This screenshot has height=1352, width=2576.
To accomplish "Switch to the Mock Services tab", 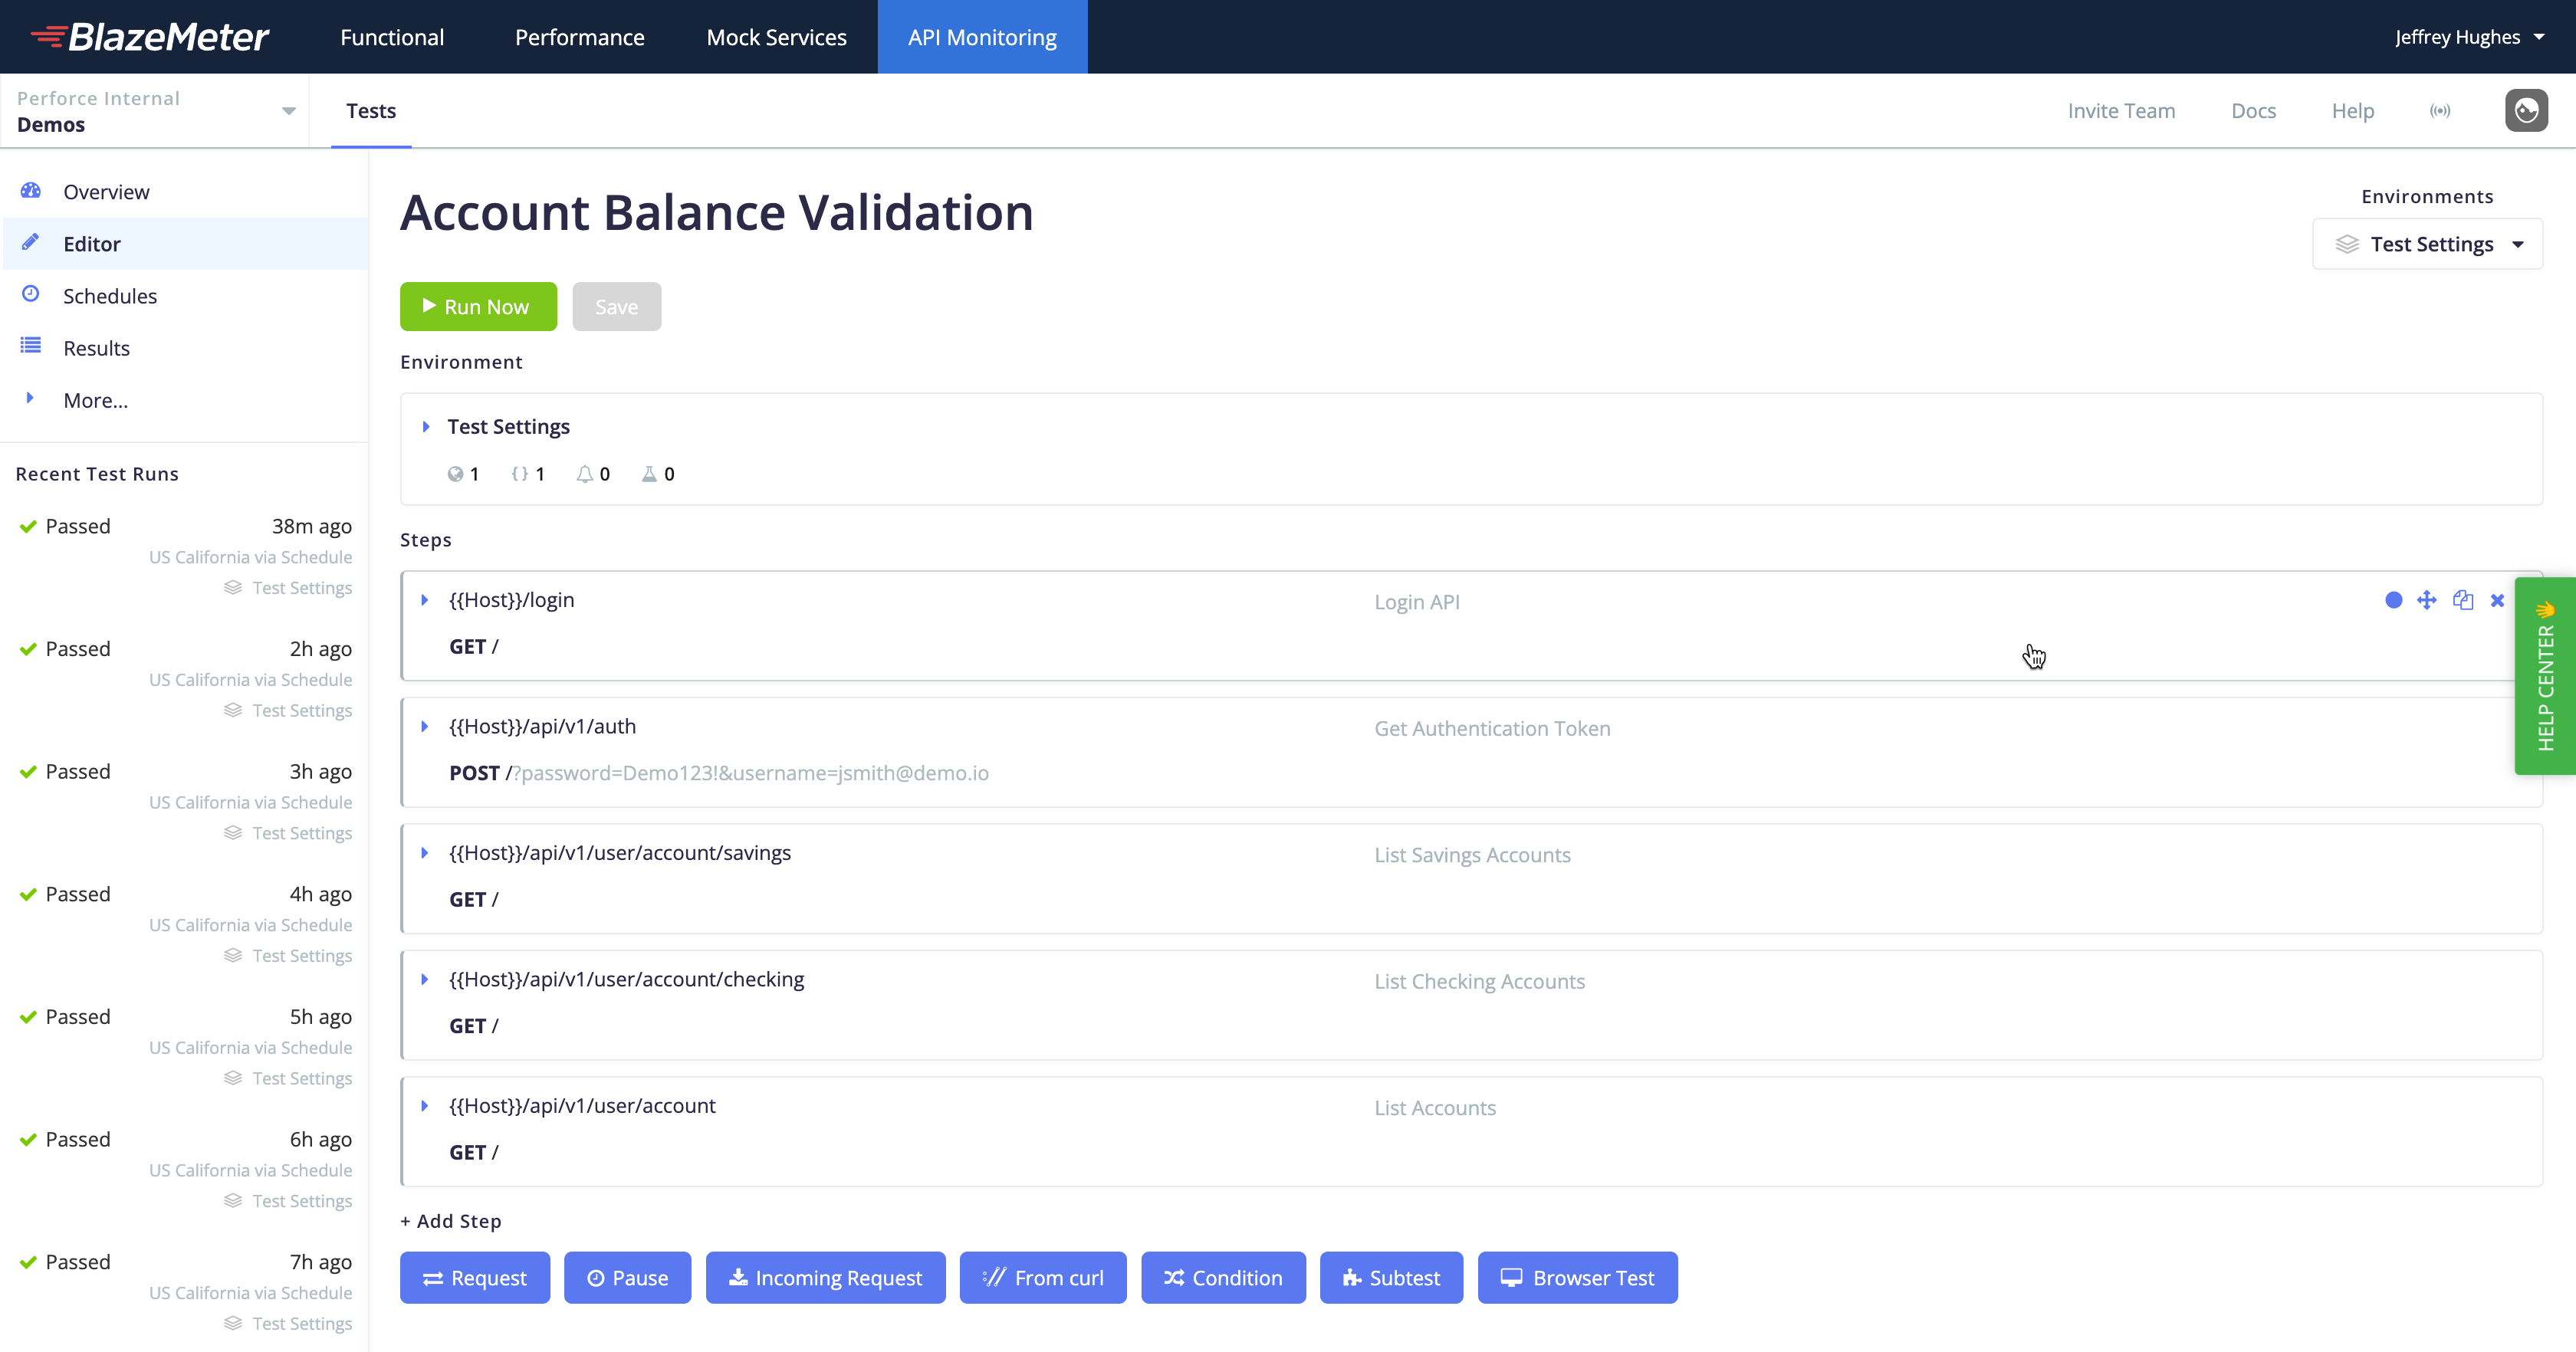I will coord(776,36).
